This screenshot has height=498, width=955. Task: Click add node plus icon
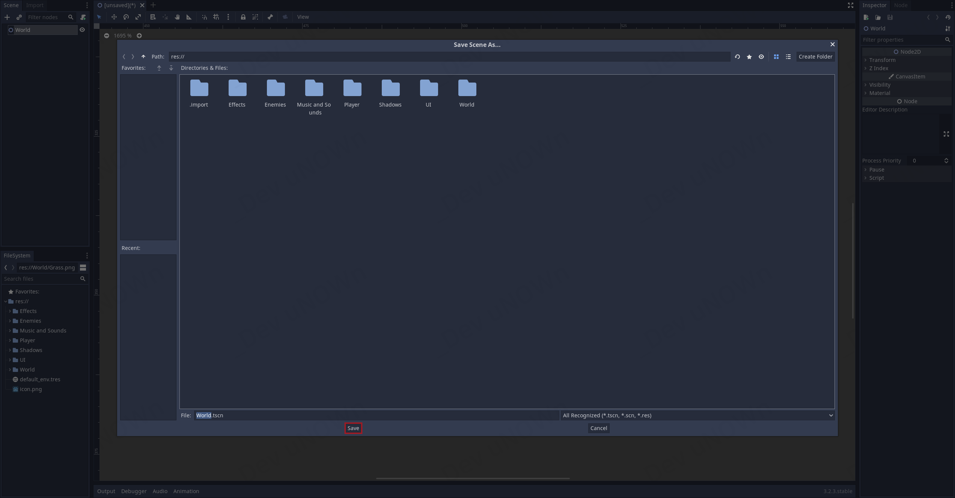[x=7, y=17]
